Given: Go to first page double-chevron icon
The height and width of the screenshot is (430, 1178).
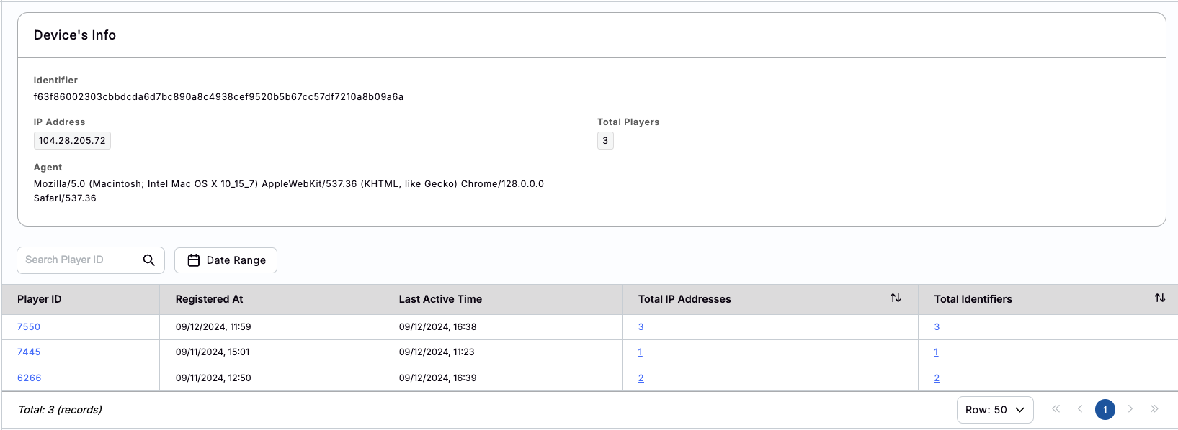Looking at the screenshot, I should (1056, 409).
